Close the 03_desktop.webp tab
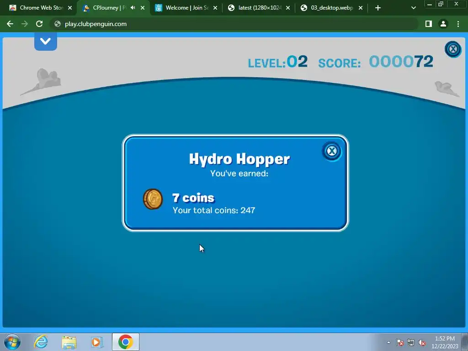Image resolution: width=468 pixels, height=351 pixels. (x=361, y=8)
